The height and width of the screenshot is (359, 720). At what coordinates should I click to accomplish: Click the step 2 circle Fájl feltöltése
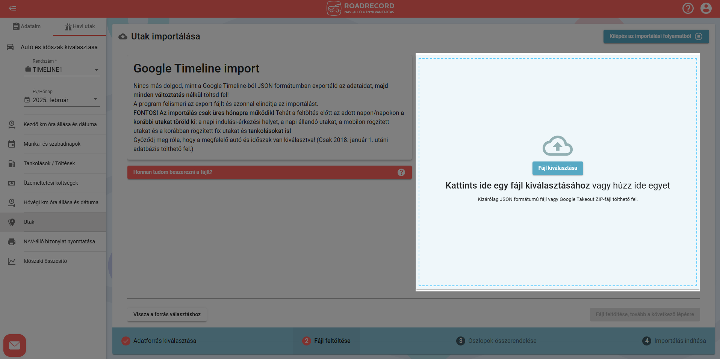pos(307,341)
